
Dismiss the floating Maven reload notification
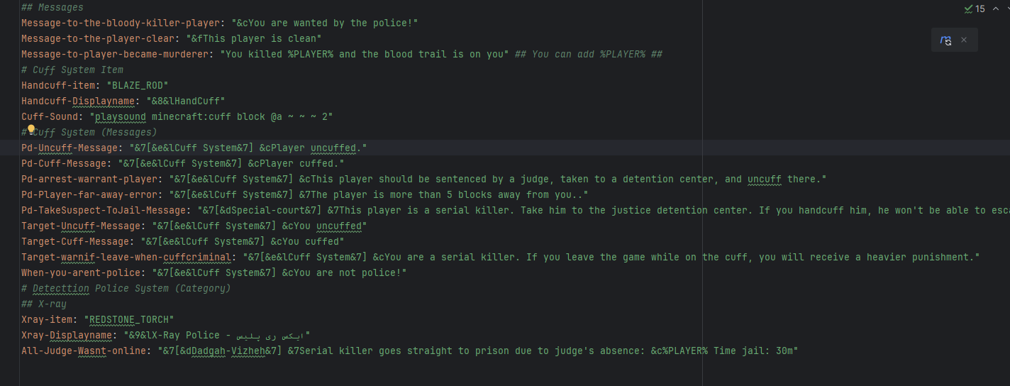tap(964, 40)
